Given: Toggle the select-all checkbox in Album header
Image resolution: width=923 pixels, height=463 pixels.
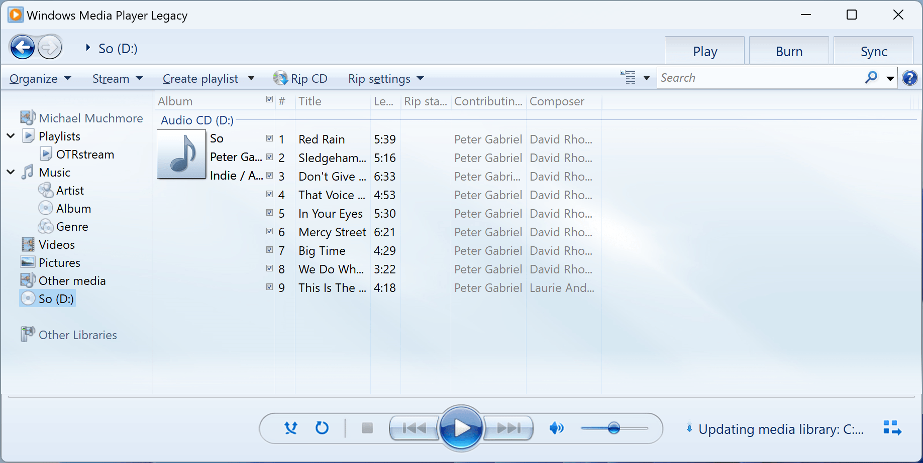Looking at the screenshot, I should pos(270,99).
